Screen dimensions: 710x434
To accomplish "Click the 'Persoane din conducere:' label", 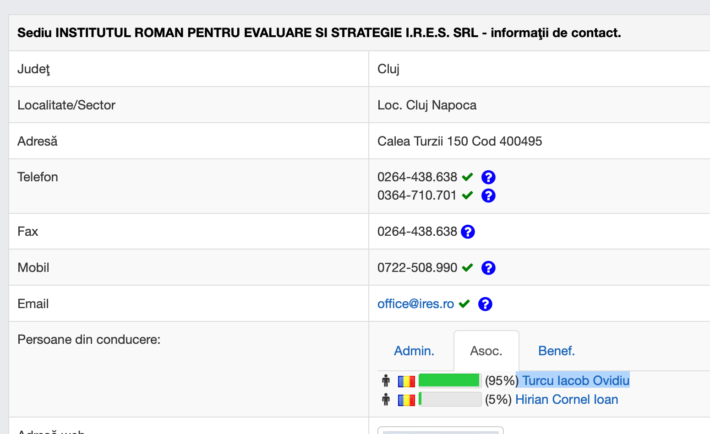I will coord(89,340).
